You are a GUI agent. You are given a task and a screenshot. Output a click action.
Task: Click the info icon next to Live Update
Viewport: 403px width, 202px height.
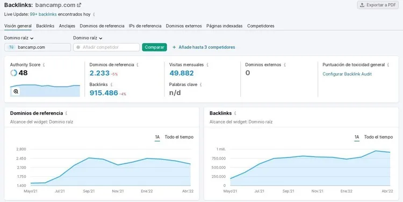(x=94, y=15)
